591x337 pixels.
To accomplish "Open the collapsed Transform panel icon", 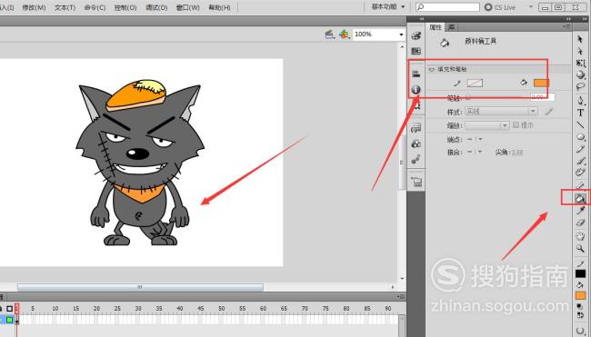I will 416,105.
